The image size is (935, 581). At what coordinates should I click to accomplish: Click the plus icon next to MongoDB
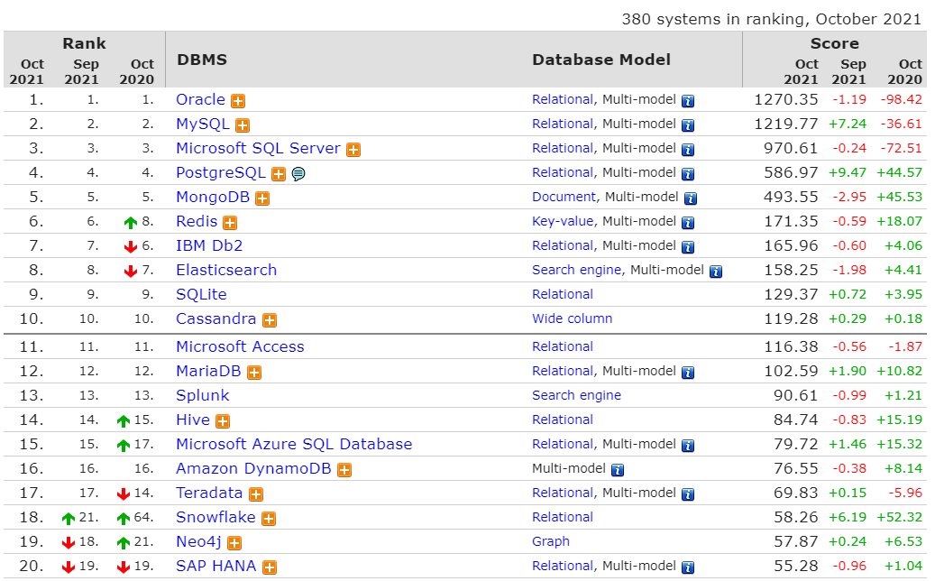[x=262, y=198]
